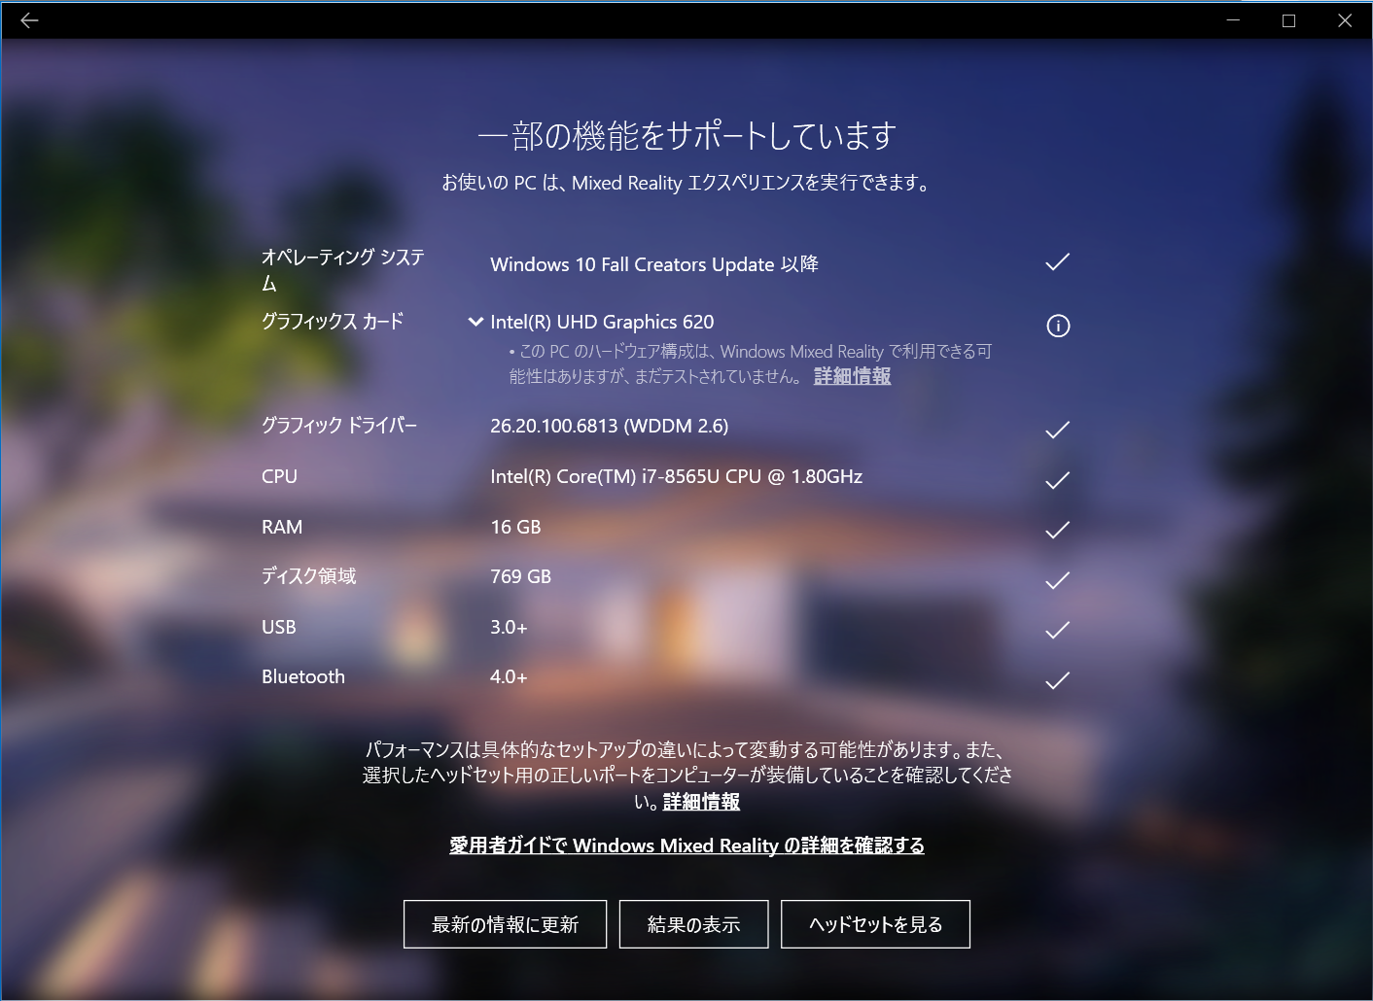Click the back arrow at top left
1373x1001 pixels.
tap(29, 19)
